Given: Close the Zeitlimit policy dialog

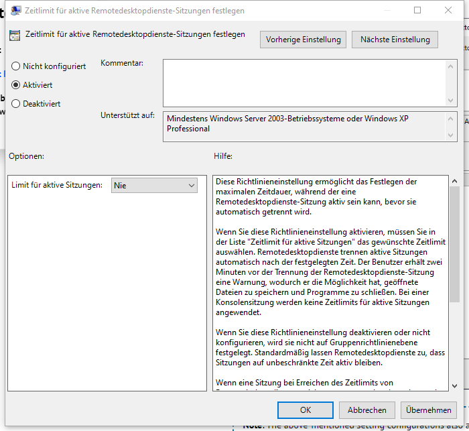Looking at the screenshot, I should [x=448, y=11].
